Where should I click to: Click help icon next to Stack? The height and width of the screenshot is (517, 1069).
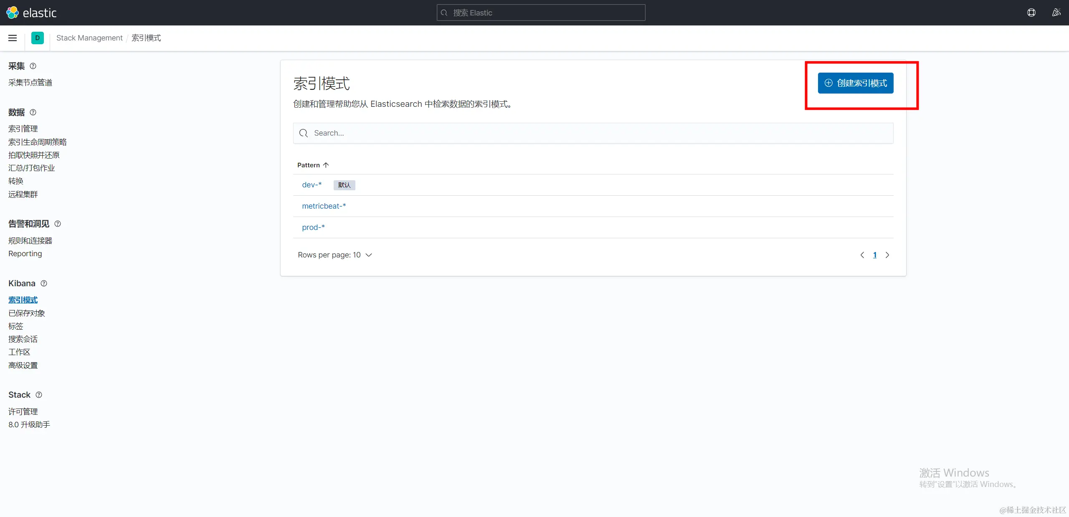39,395
